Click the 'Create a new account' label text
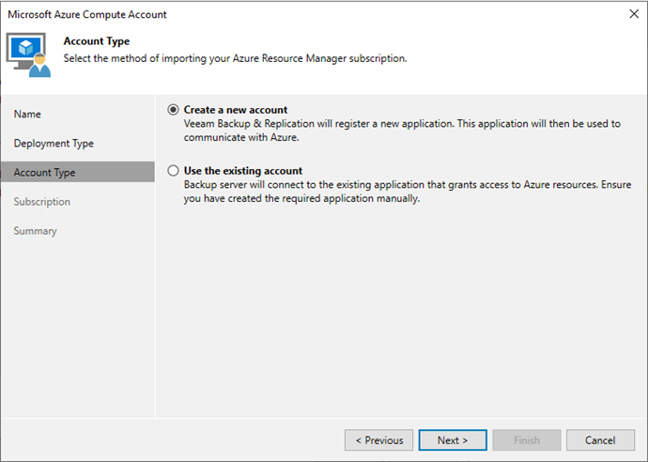The height and width of the screenshot is (462, 648). (236, 110)
